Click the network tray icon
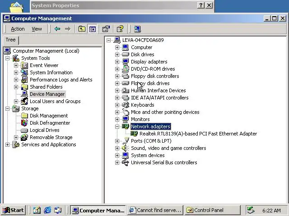Viewport: 289px width, 216px height. (x=251, y=210)
